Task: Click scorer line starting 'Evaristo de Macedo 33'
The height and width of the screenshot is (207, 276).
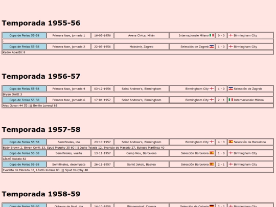Action: pyautogui.click(x=137, y=170)
